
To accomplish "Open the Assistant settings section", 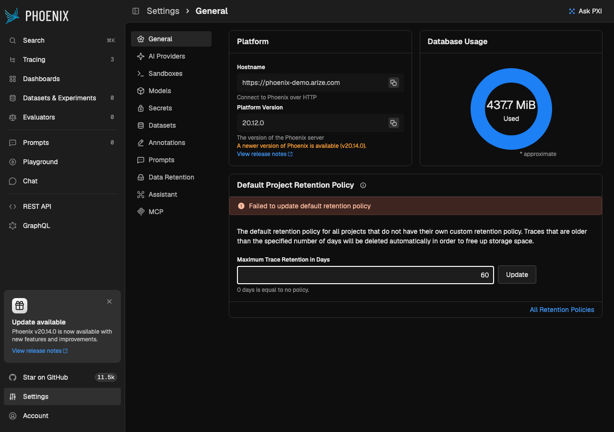I will [x=171, y=194].
